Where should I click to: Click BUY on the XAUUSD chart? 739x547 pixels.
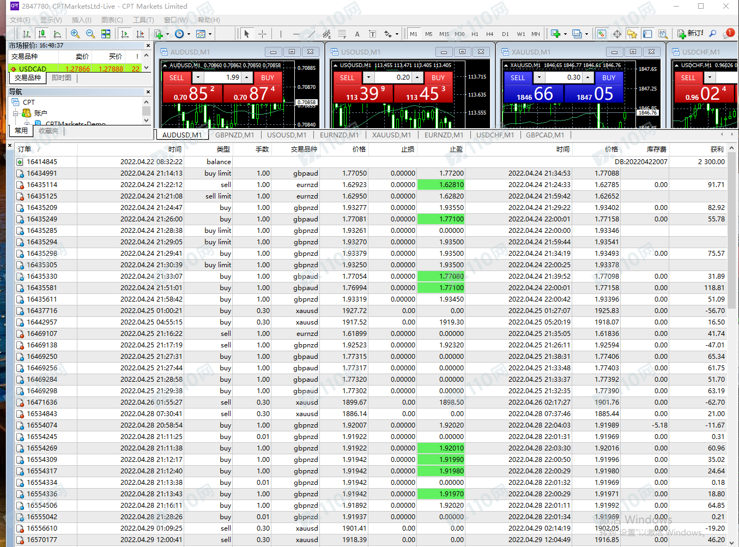tap(609, 78)
